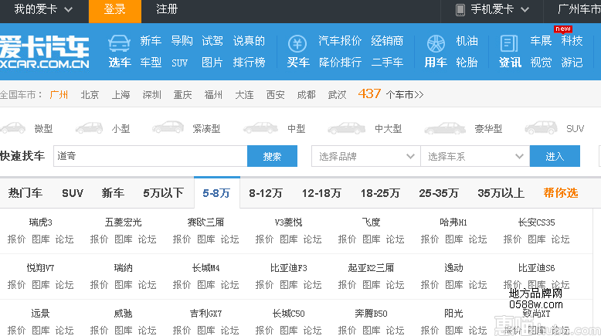
Task: Click the 注册 register link
Action: click(167, 9)
